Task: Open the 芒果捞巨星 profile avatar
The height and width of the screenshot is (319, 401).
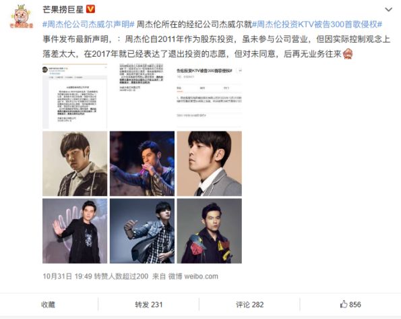Action: coord(22,16)
